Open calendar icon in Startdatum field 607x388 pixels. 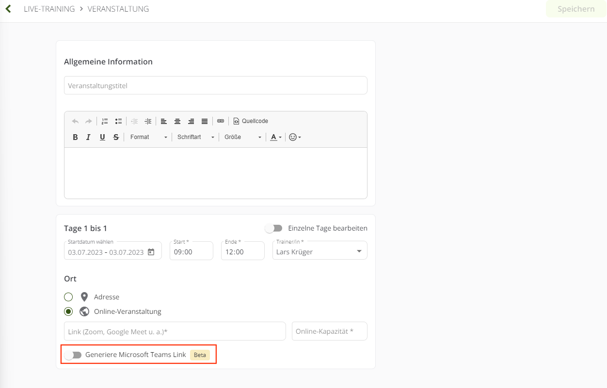tap(151, 252)
